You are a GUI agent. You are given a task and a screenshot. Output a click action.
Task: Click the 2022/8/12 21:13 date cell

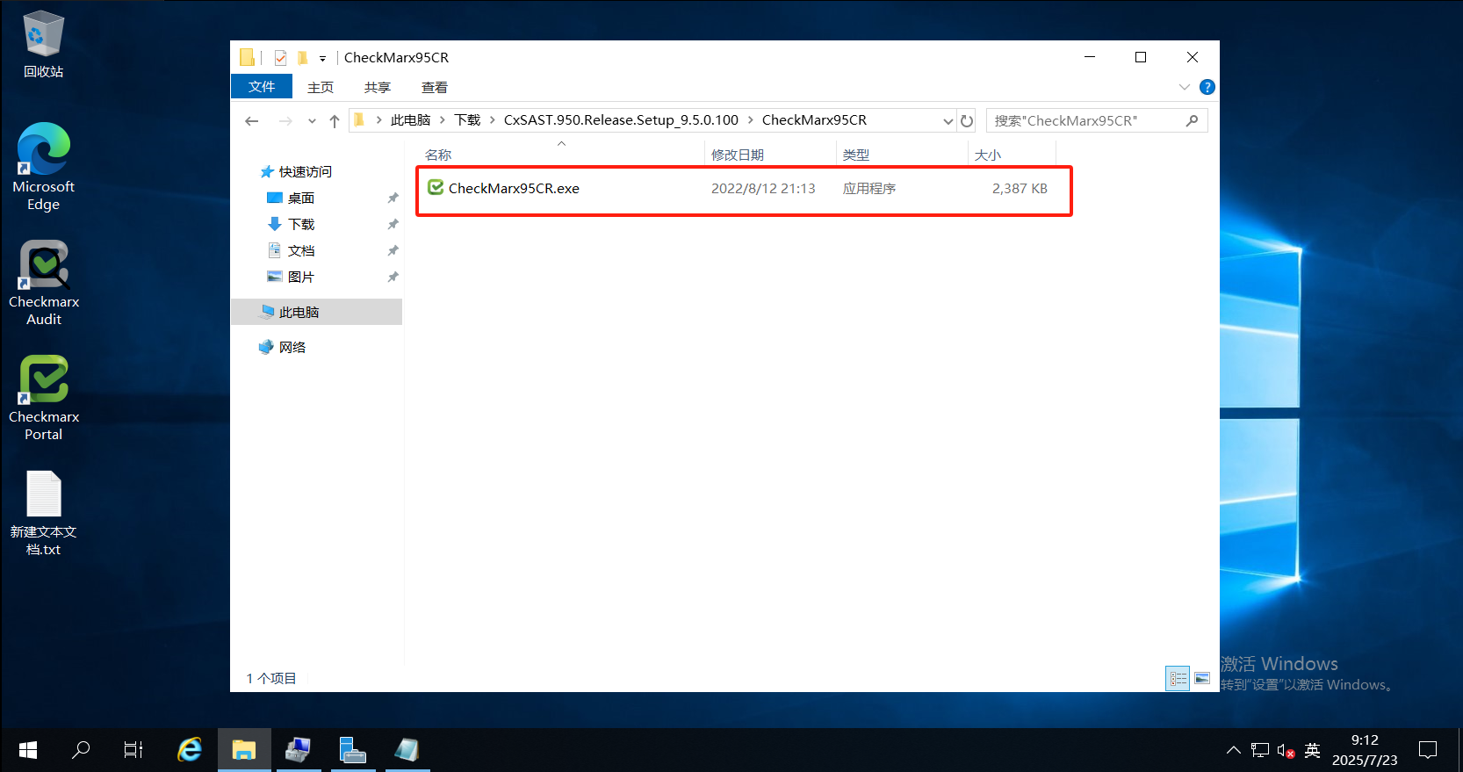763,188
